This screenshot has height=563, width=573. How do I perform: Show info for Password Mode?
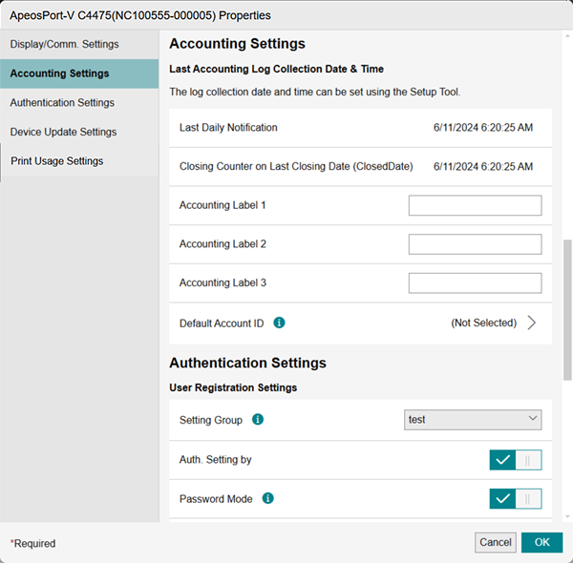point(267,498)
